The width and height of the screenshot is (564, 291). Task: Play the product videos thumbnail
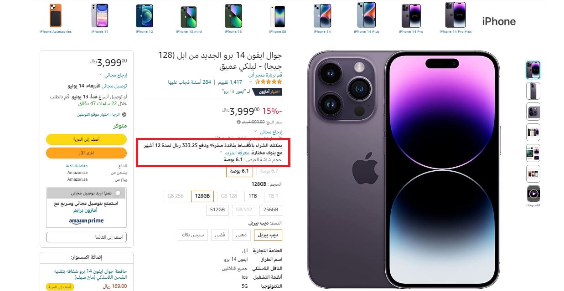click(x=533, y=194)
